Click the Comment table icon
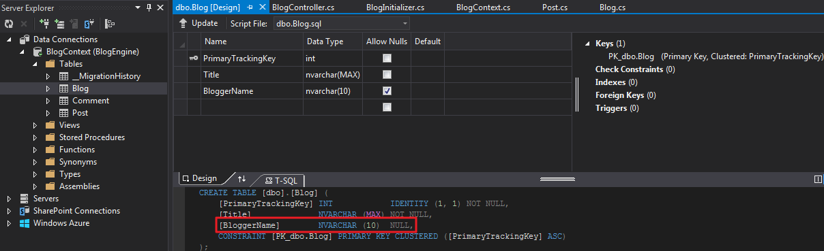The height and width of the screenshot is (251, 824). [x=63, y=101]
